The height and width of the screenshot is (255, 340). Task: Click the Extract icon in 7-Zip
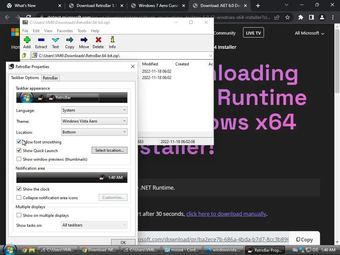tap(41, 42)
